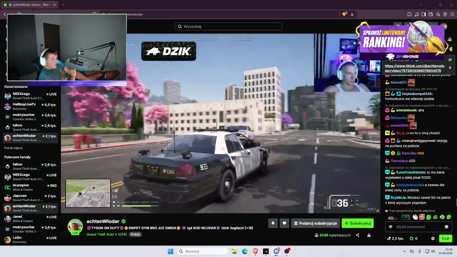Click the Wyślij wiadomość chat input
The image size is (457, 257).
pos(419,227)
